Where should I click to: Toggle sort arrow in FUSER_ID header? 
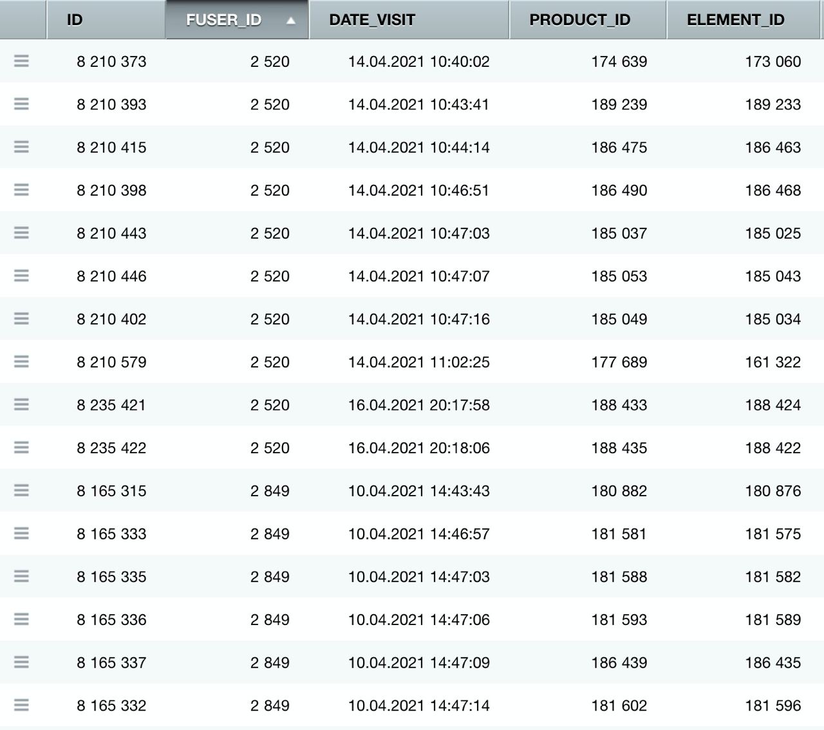291,21
